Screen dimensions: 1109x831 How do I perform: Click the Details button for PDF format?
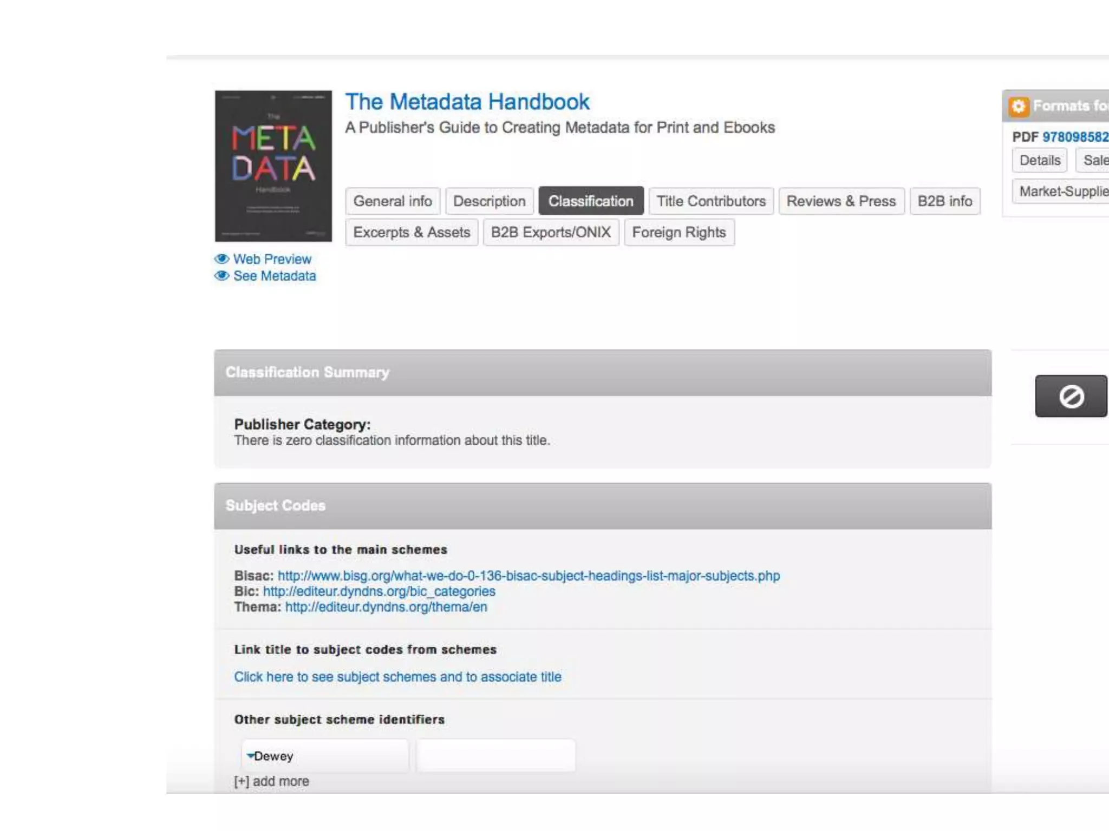coord(1039,161)
